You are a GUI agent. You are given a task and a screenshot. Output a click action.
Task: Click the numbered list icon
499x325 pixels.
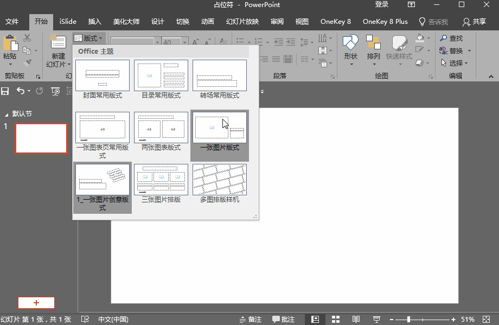click(x=258, y=42)
